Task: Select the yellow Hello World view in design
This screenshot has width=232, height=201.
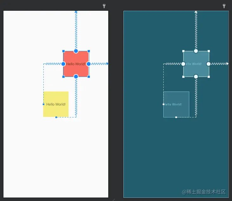Action: pyautogui.click(x=56, y=104)
